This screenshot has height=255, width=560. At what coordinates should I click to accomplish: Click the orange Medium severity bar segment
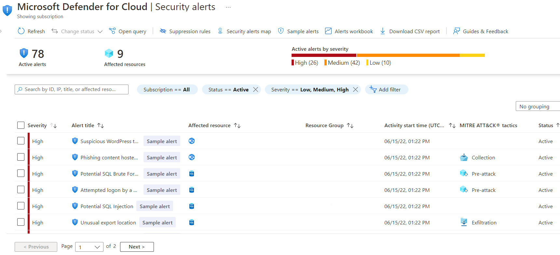click(x=408, y=55)
